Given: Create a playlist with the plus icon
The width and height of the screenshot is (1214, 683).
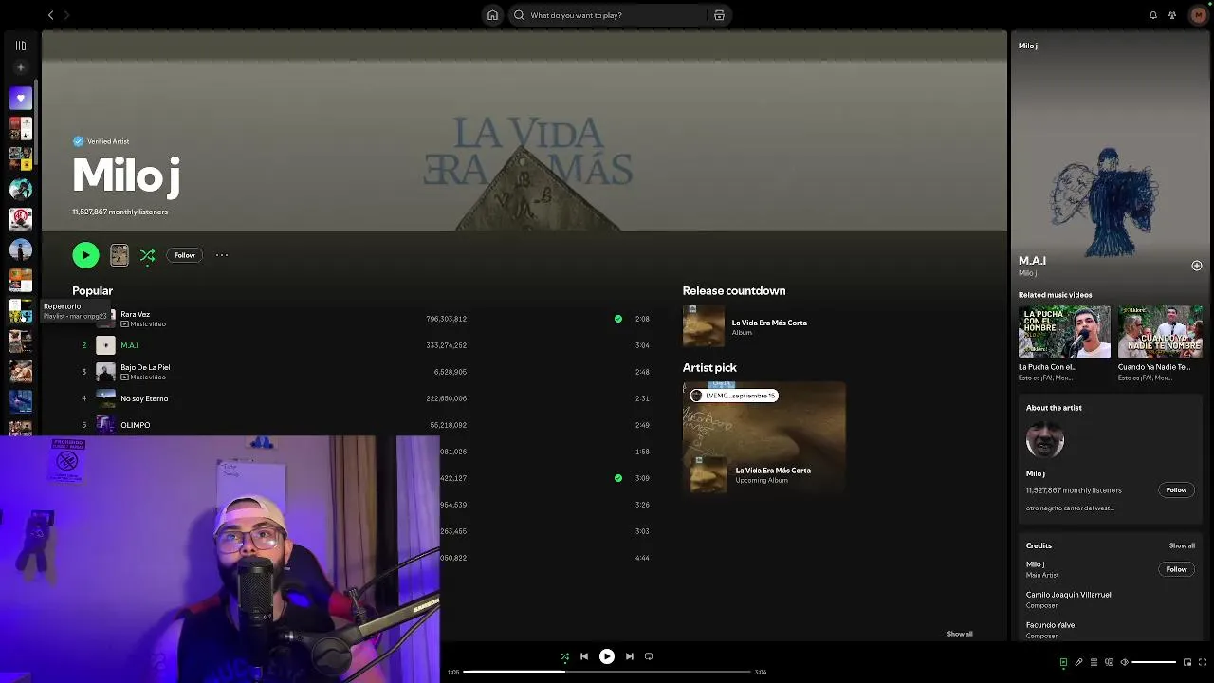Looking at the screenshot, I should tap(21, 67).
